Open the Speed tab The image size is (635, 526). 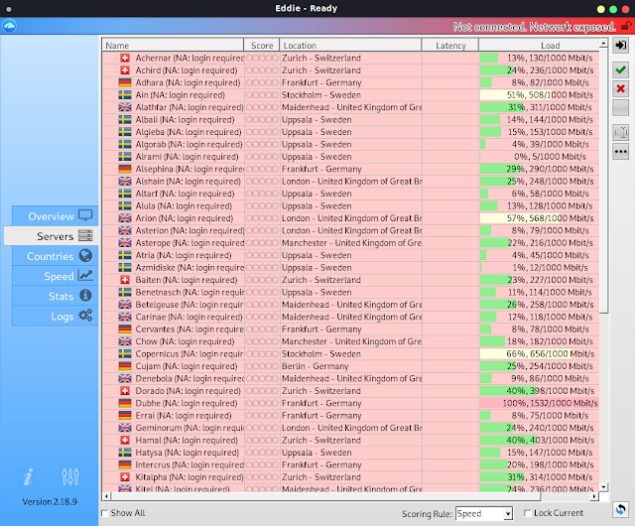56,276
